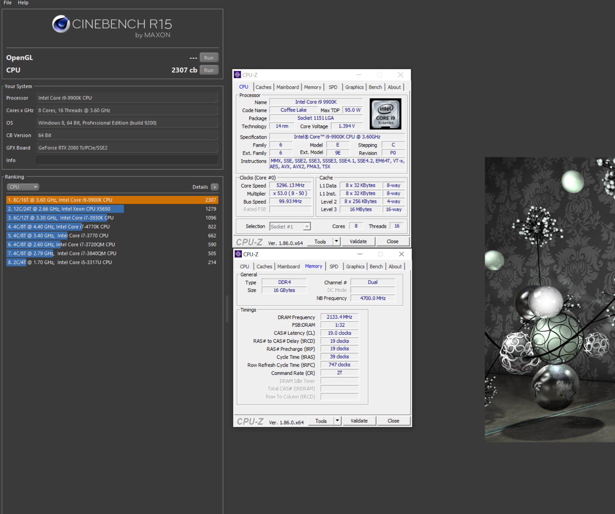Close the upper CPU-Z CPU window

(400, 75)
